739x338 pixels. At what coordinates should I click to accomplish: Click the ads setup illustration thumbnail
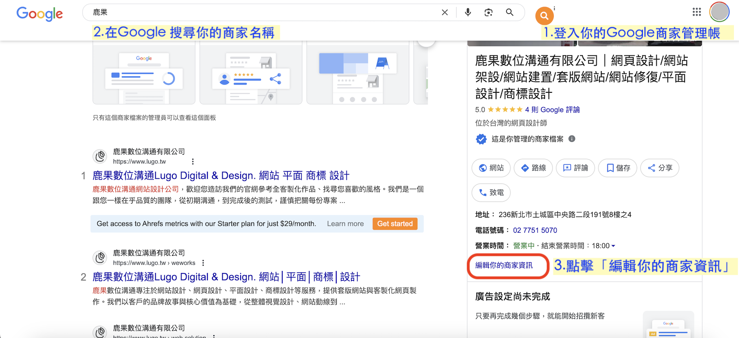point(668,325)
